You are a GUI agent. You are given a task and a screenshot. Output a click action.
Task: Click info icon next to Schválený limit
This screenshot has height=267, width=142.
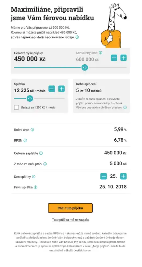[100, 53]
